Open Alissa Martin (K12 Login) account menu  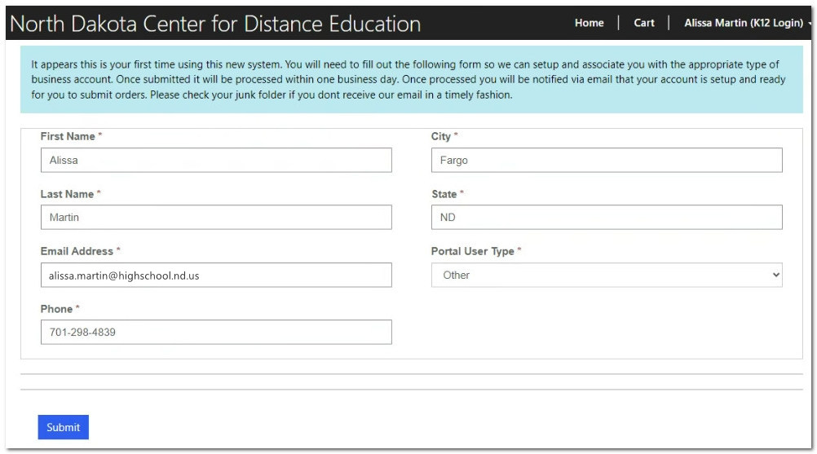[748, 23]
